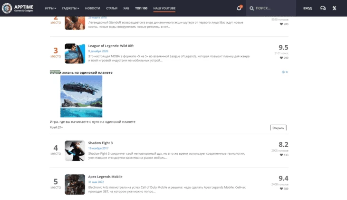Click the ad info icon
The width and height of the screenshot is (347, 200).
283,72
